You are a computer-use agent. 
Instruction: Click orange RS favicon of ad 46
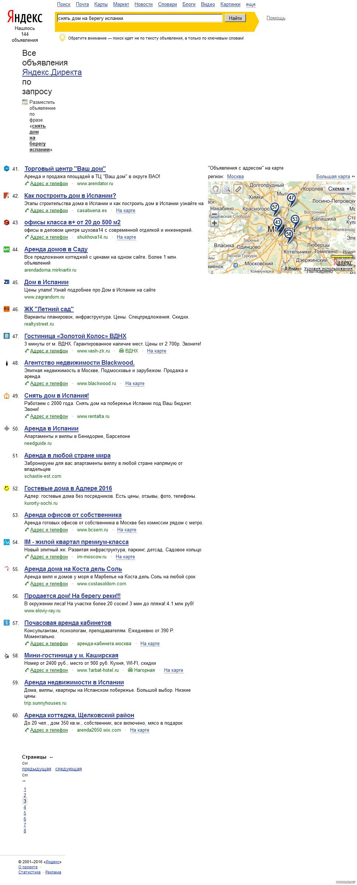6,309
